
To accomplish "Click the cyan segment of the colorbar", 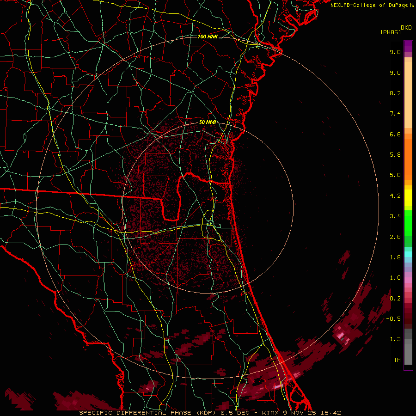I will [x=408, y=254].
